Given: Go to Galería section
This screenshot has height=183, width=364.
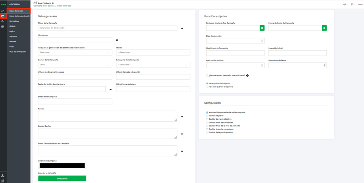Looking at the screenshot, I should [12, 26].
